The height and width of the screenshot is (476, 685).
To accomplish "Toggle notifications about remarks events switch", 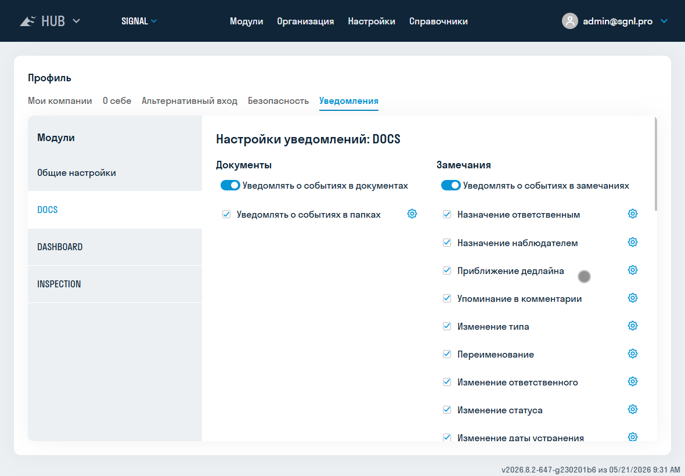I will click(x=451, y=185).
